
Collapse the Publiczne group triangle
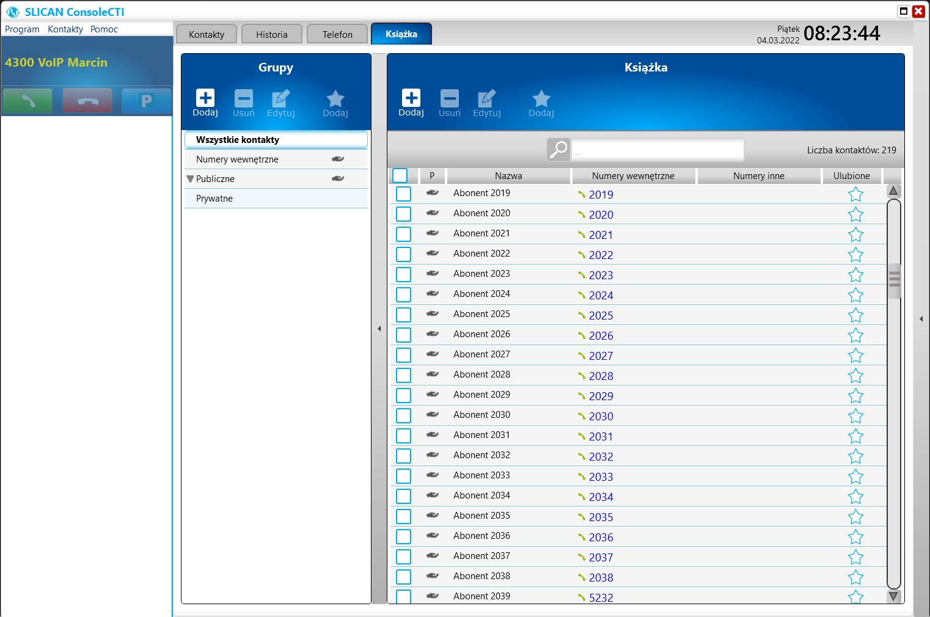(190, 179)
